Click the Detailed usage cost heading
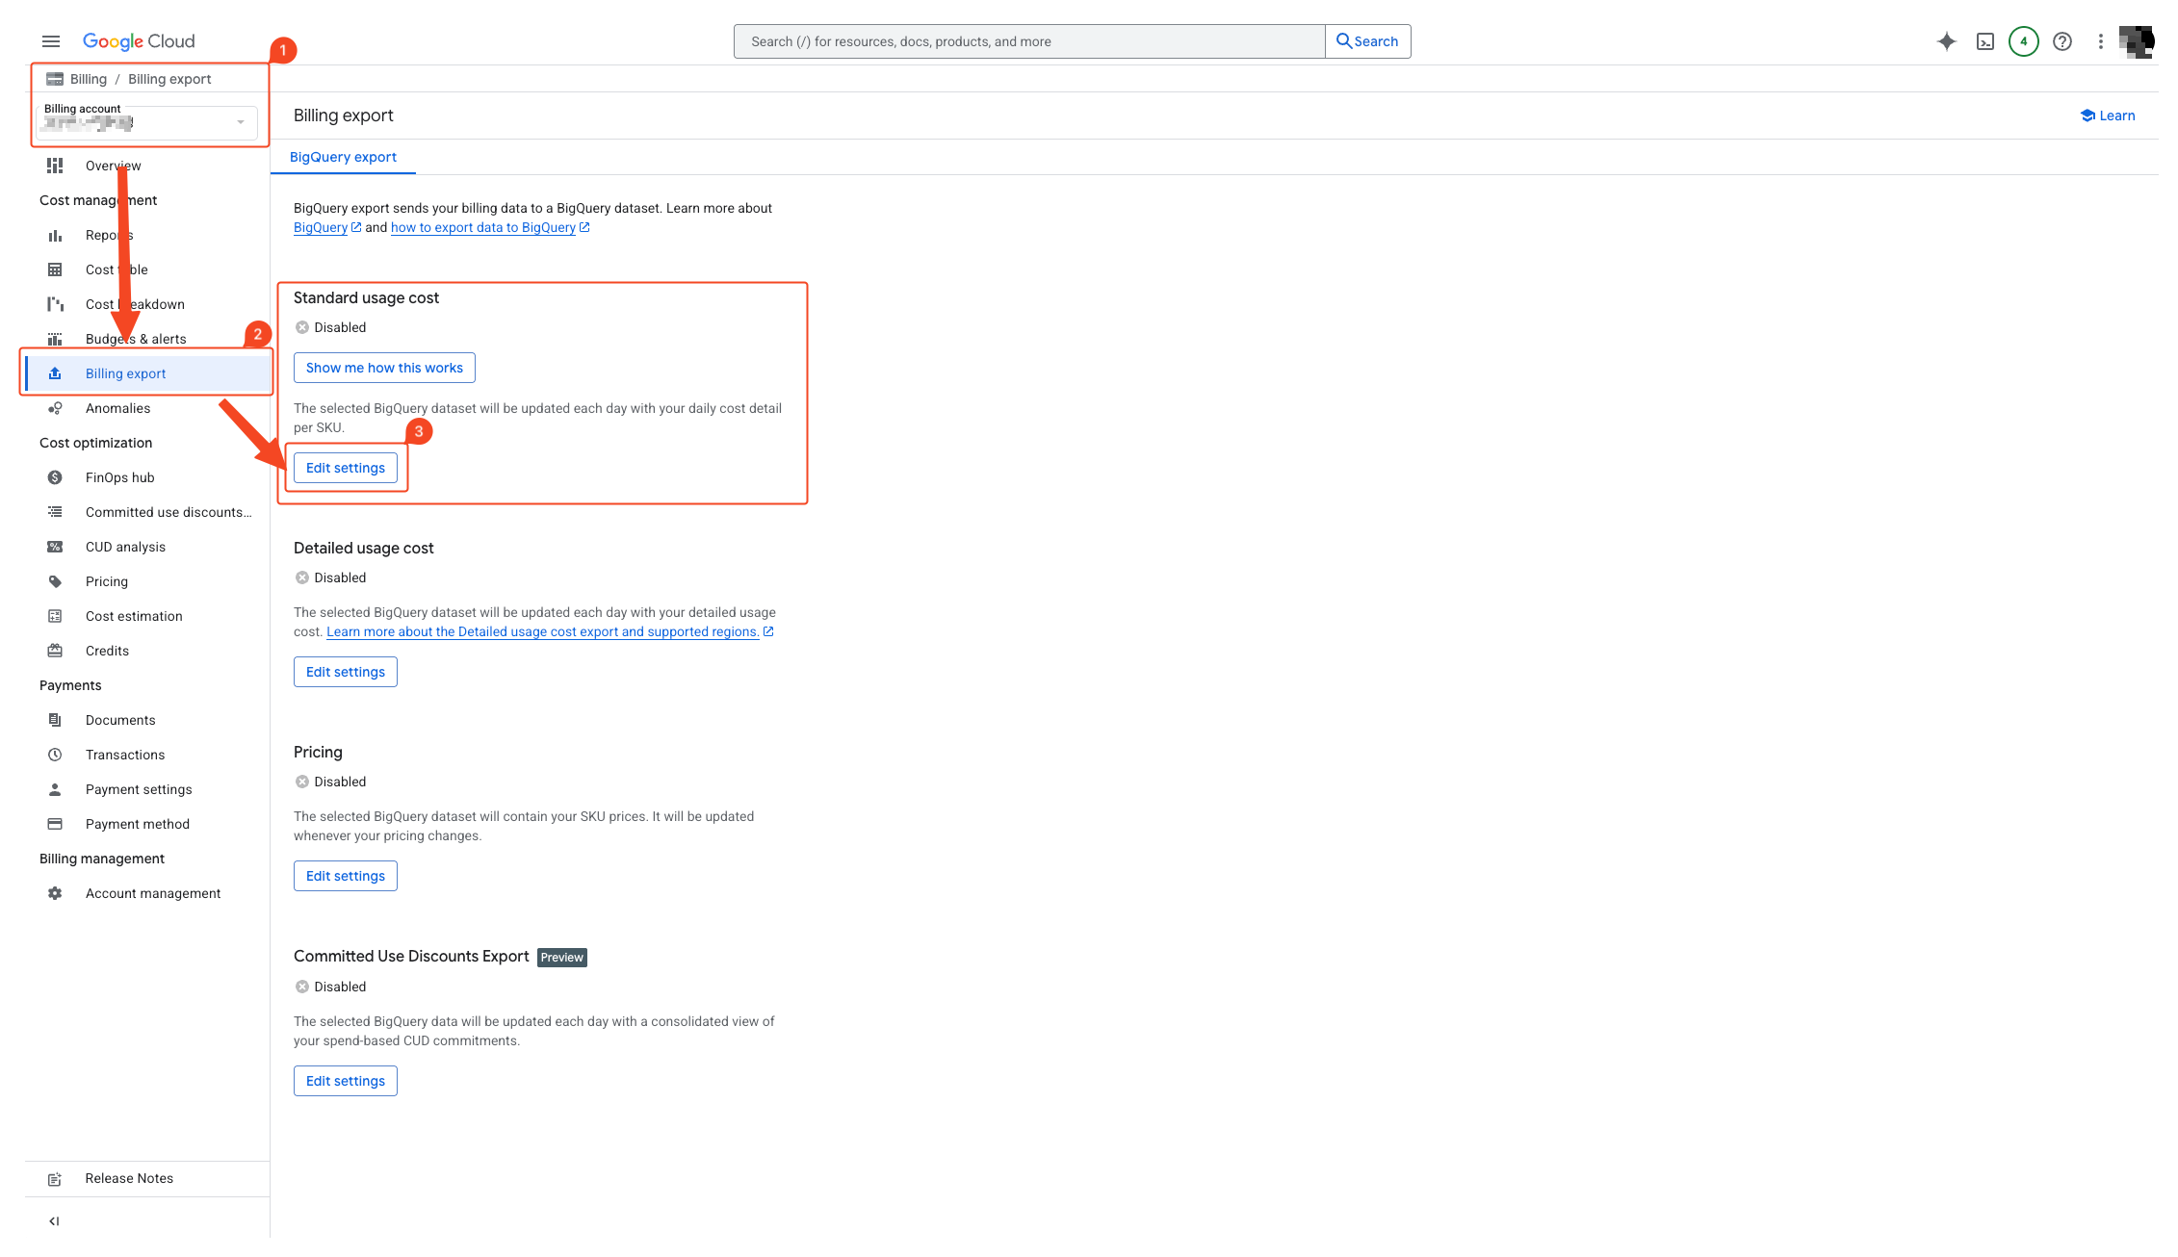Screen dimensions: 2178x1257 click(x=364, y=548)
